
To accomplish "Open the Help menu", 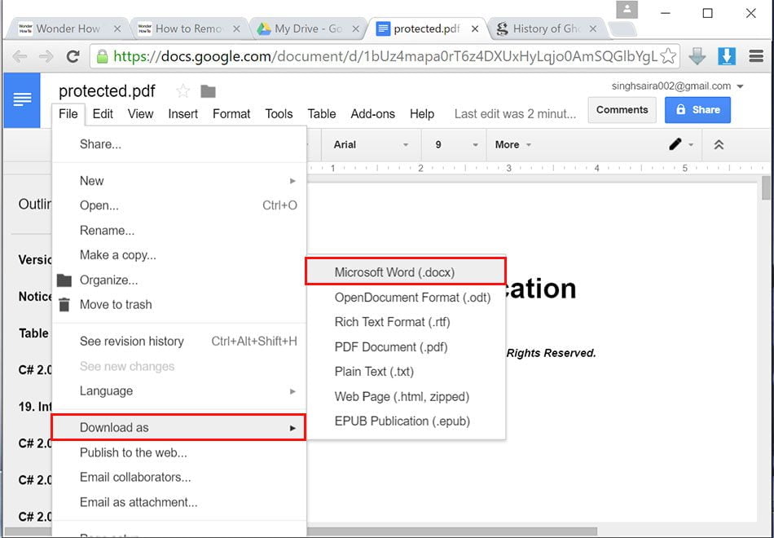I will click(x=421, y=113).
